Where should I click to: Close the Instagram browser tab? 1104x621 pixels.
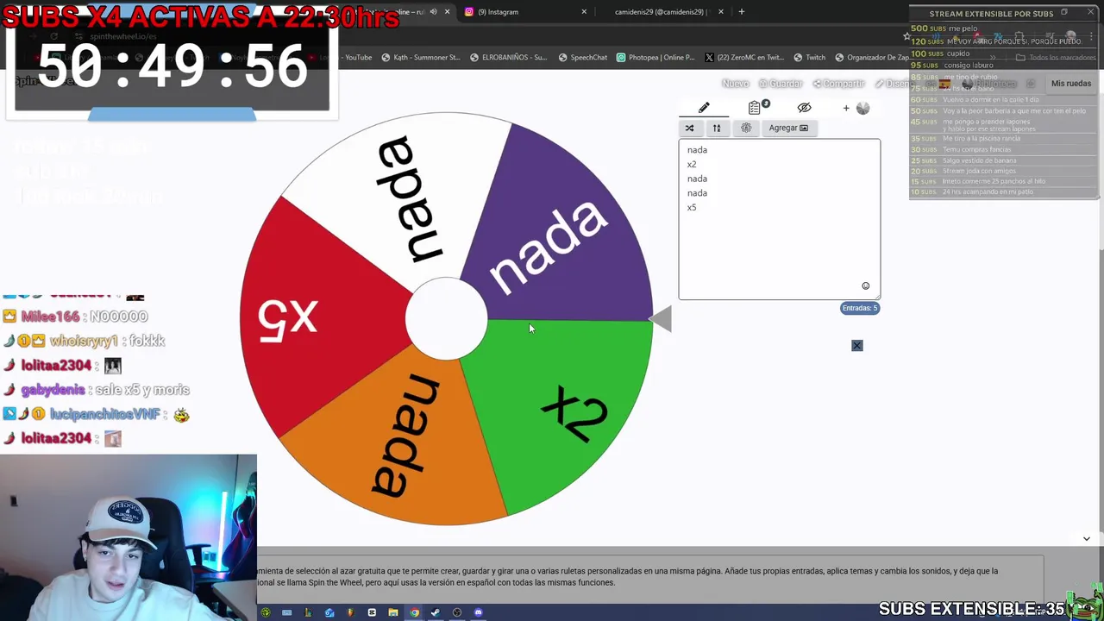tap(584, 12)
